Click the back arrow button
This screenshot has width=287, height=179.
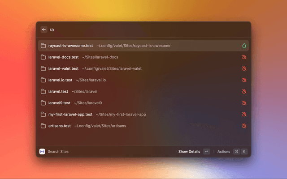44,30
